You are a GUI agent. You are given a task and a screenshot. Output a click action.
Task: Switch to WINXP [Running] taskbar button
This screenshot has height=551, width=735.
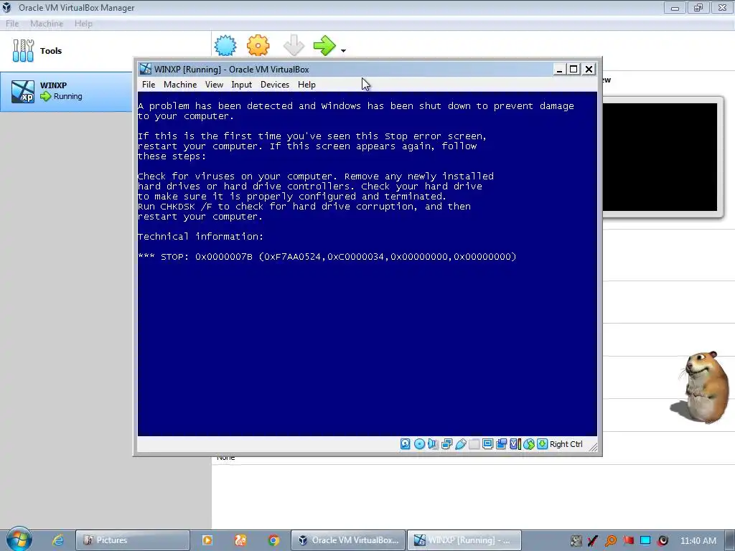(464, 540)
